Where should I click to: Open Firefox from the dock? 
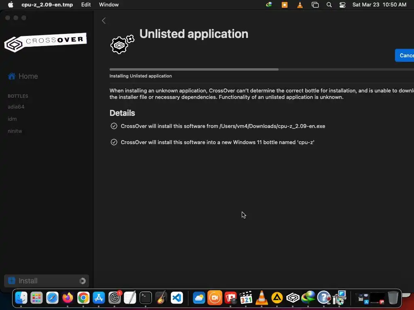tap(68, 298)
